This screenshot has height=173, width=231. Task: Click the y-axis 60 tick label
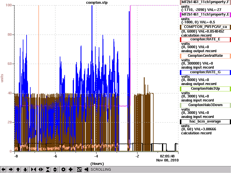pos(10,64)
